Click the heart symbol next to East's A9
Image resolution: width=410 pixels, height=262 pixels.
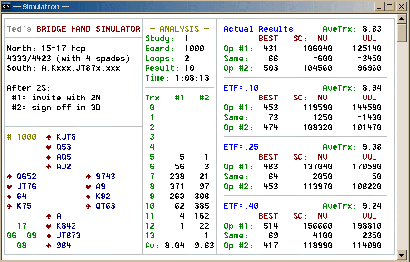click(x=88, y=187)
